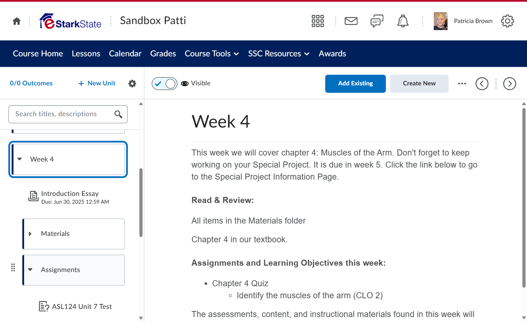Click the content pane scrollbar thumb
The height and width of the screenshot is (322, 527).
pyautogui.click(x=524, y=198)
